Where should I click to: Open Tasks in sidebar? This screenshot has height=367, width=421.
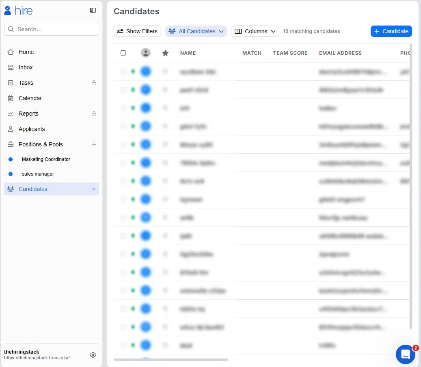click(26, 83)
